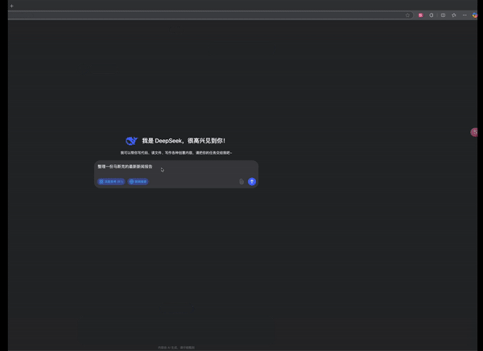Viewport: 483px width, 351px height.
Task: Toggle the 深度思考 (R1) deep thinking mode
Action: pyautogui.click(x=111, y=181)
